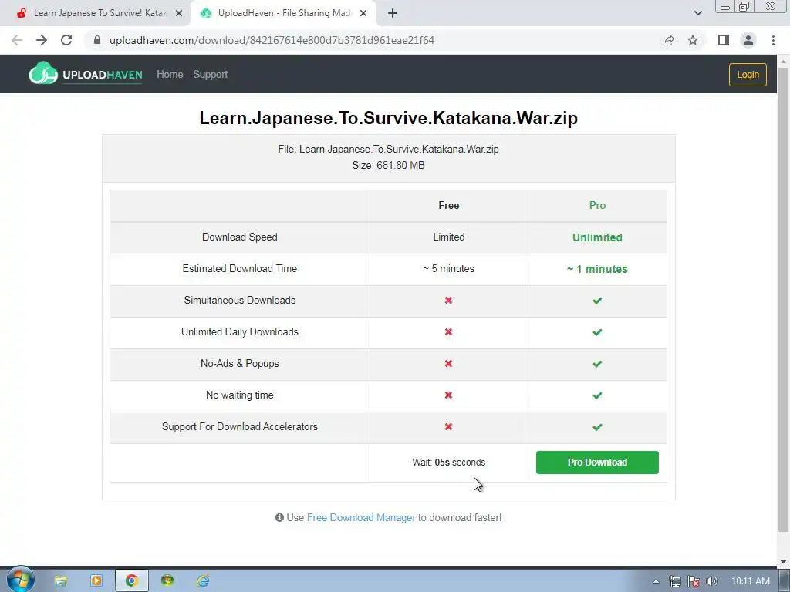
Task: Click the green Pro Download button
Action: (x=597, y=462)
